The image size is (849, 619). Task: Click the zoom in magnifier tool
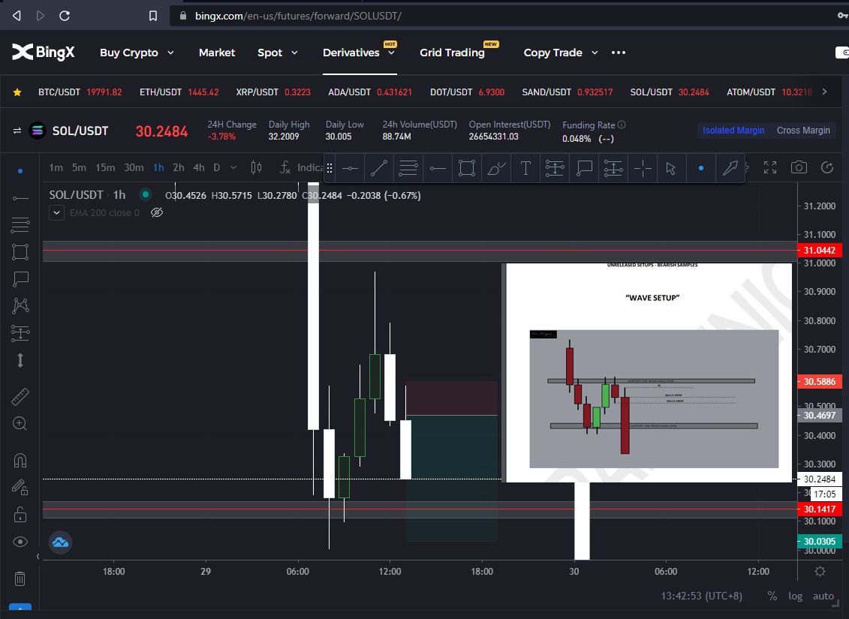(20, 423)
